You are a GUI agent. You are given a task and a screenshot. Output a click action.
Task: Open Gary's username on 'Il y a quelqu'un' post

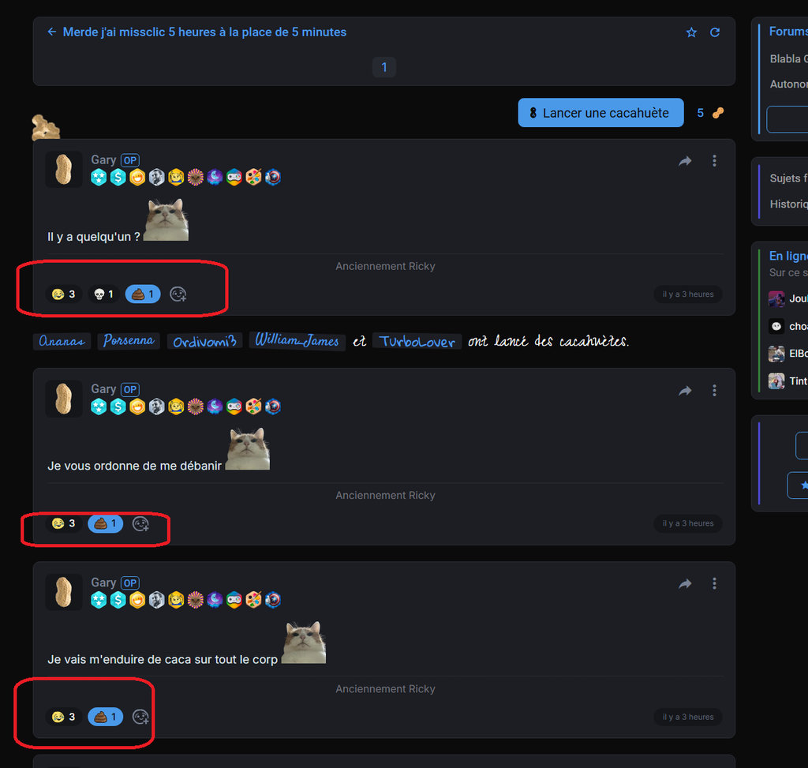[x=103, y=159]
